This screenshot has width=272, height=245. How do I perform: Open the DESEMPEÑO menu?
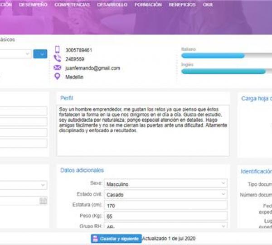[x=33, y=5]
